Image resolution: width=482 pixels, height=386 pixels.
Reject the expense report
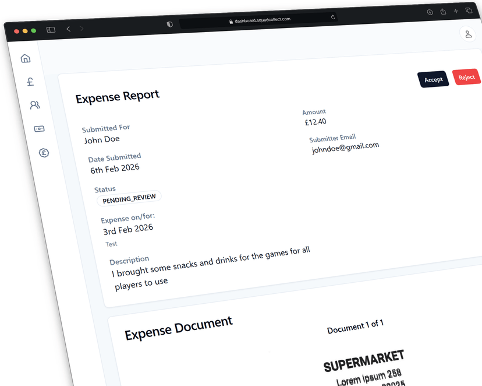click(466, 78)
